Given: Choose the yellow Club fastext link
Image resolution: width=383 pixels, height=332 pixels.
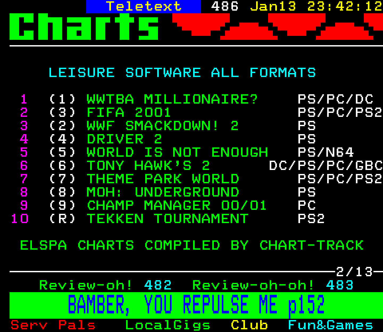Looking at the screenshot, I should pyautogui.click(x=249, y=325).
